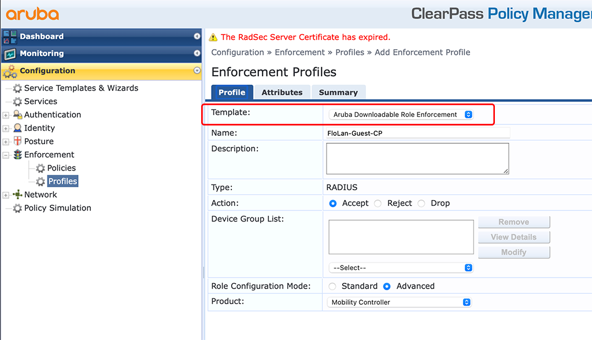Screen dimensions: 592x340
Task: Click inside the Description text box
Action: click(416, 158)
